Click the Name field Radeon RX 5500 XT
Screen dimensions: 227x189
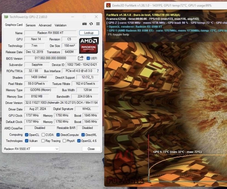click(50, 33)
